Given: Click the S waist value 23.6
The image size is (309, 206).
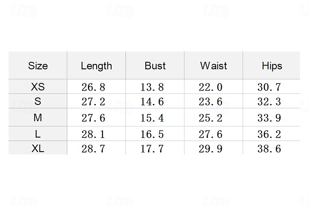Looking at the screenshot, I should pyautogui.click(x=210, y=102).
